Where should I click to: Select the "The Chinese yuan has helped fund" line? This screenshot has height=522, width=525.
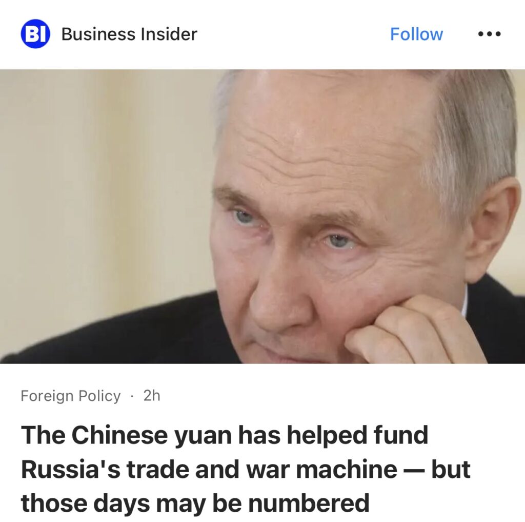[x=225, y=435]
